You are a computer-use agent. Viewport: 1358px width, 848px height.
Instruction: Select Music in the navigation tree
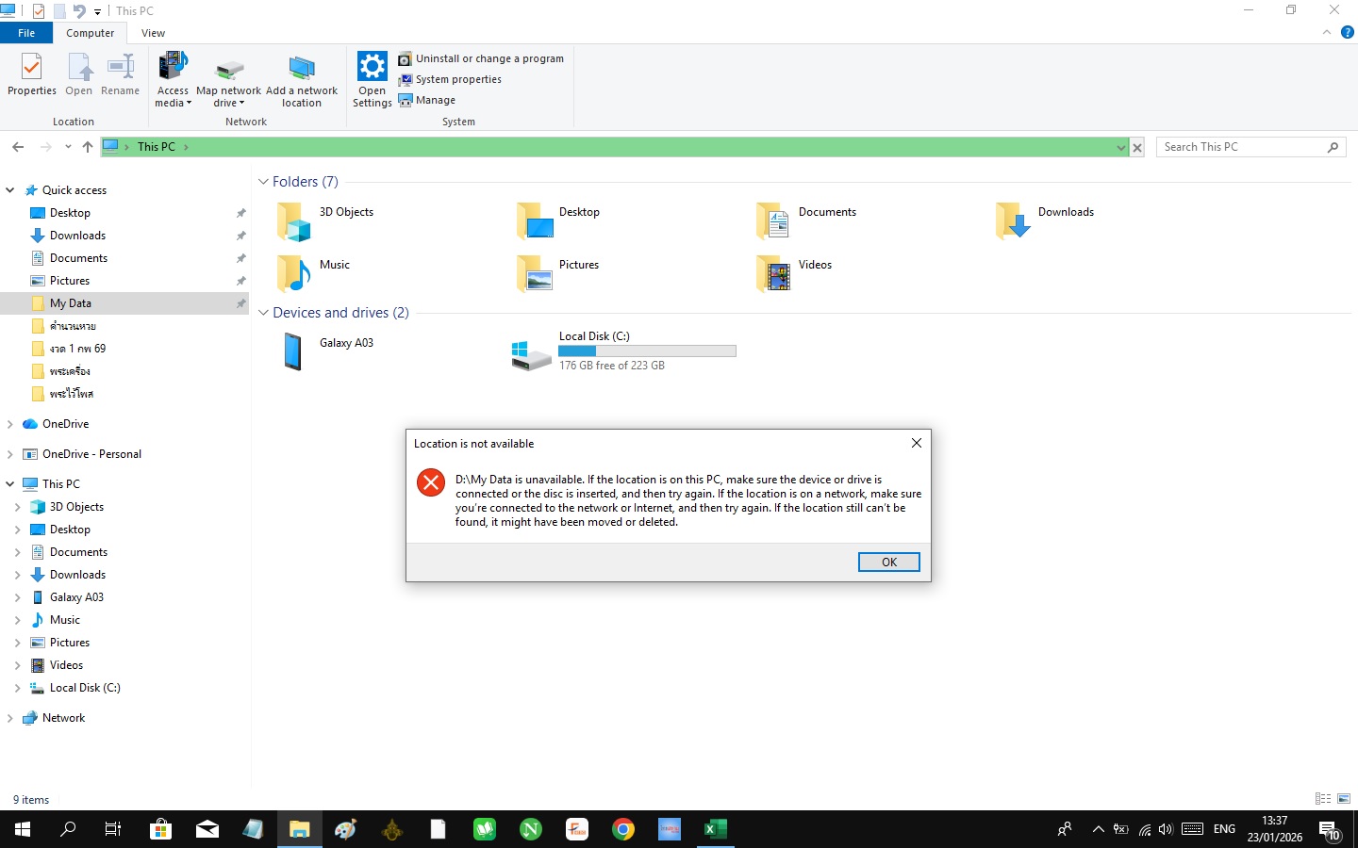(64, 620)
